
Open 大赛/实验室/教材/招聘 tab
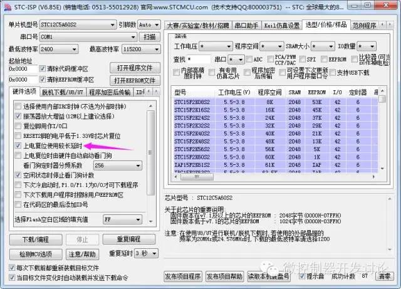[x=198, y=25]
